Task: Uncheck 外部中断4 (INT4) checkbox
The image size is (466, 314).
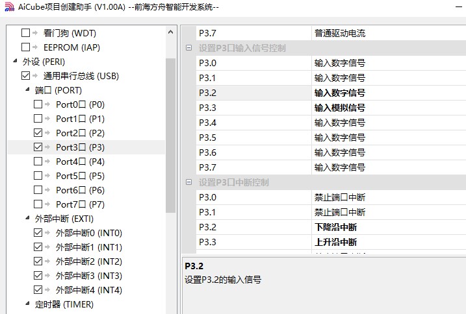Action: click(x=38, y=289)
